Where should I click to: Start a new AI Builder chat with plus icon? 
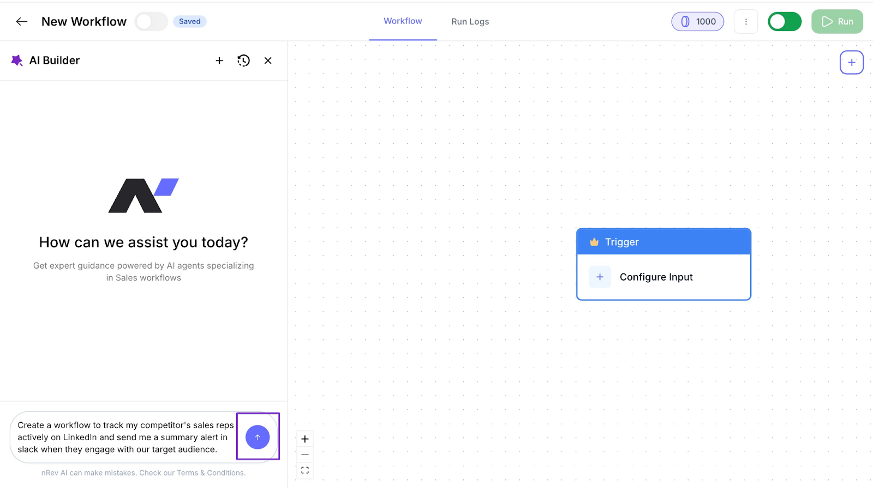click(x=219, y=60)
